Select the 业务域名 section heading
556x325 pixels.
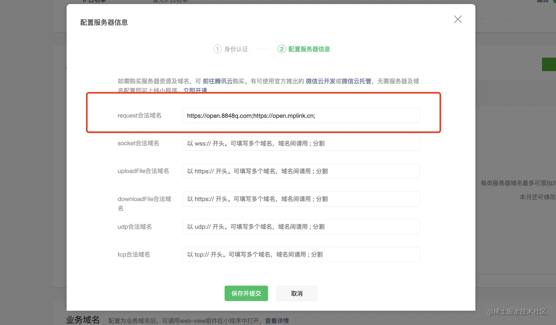pyautogui.click(x=82, y=319)
